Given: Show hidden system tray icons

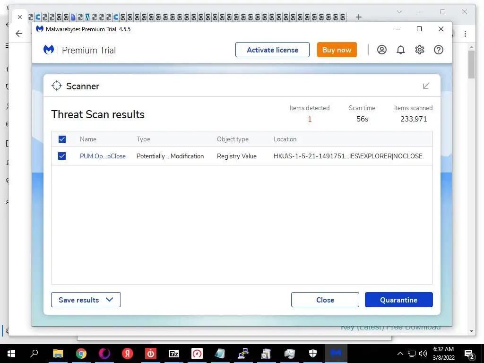Looking at the screenshot, I should click(400, 354).
